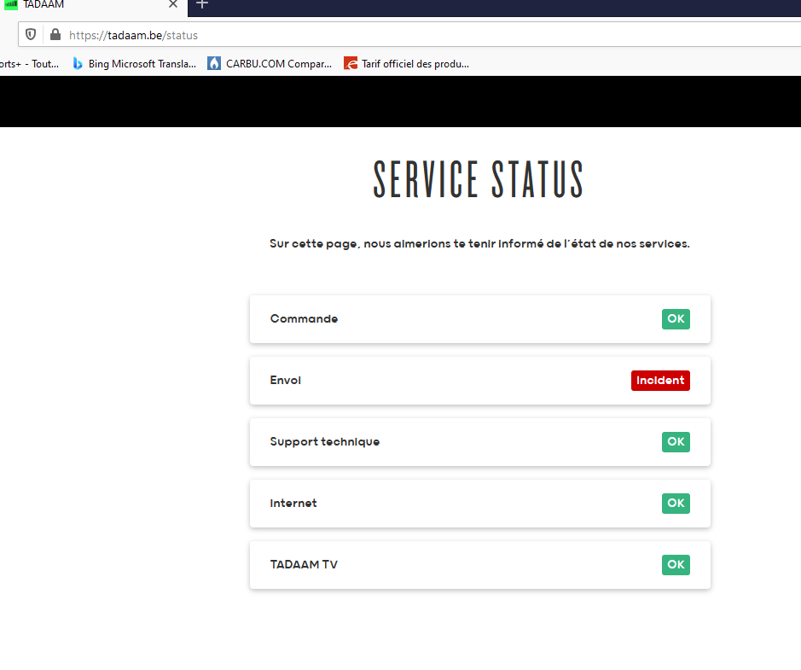Click the Tarif officiel bookmark favicon
Screen dimensions: 801x670
click(x=351, y=63)
